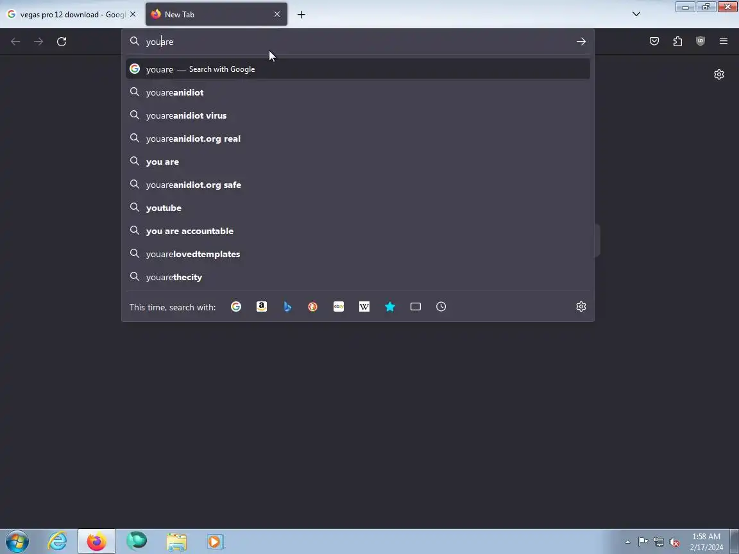Open Action Center flag tray icon
The image size is (739, 554).
643,542
